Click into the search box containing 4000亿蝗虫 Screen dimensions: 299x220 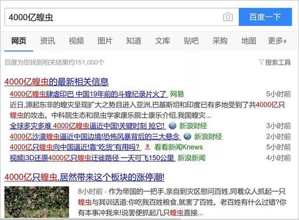tap(114, 17)
